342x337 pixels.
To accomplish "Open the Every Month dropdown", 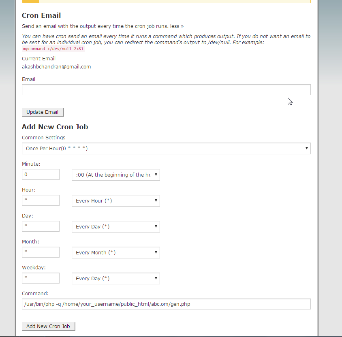I will (x=116, y=252).
